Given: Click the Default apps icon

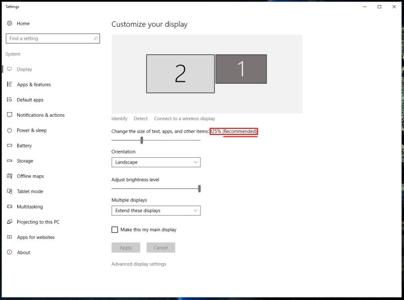Looking at the screenshot, I should (10, 99).
